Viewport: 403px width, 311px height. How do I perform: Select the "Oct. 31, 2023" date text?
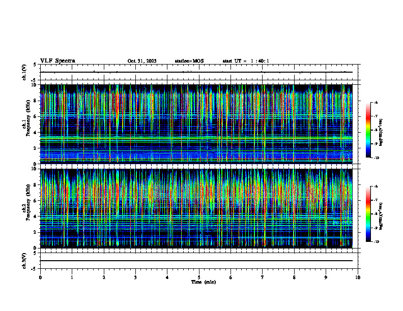(142, 61)
